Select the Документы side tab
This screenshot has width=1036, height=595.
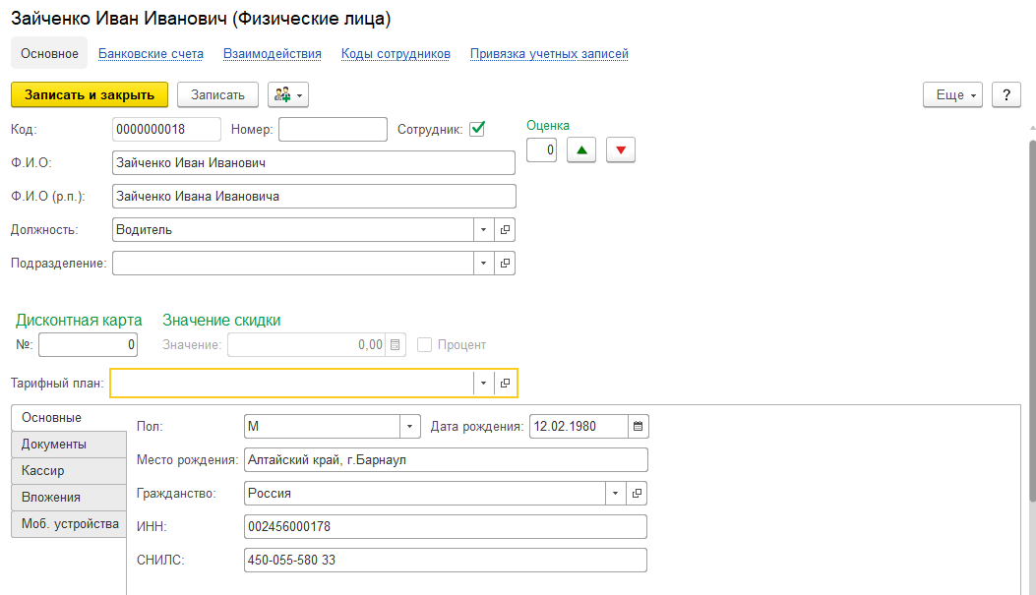pyautogui.click(x=54, y=445)
